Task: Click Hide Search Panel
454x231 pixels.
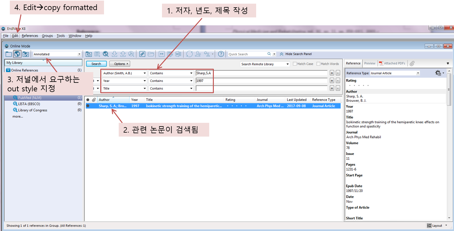Action: tap(295, 54)
